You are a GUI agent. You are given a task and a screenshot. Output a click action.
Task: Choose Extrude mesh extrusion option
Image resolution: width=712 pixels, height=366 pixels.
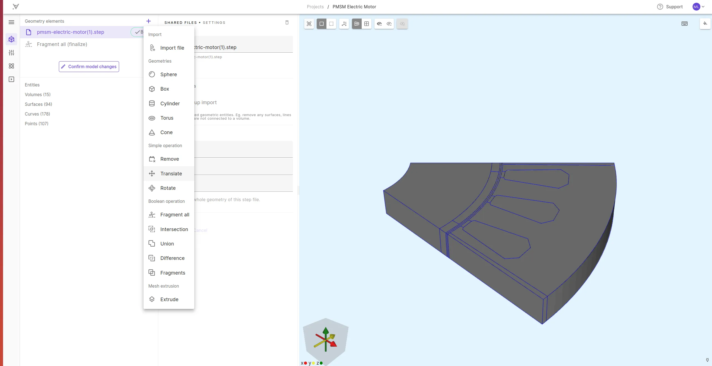tap(169, 300)
